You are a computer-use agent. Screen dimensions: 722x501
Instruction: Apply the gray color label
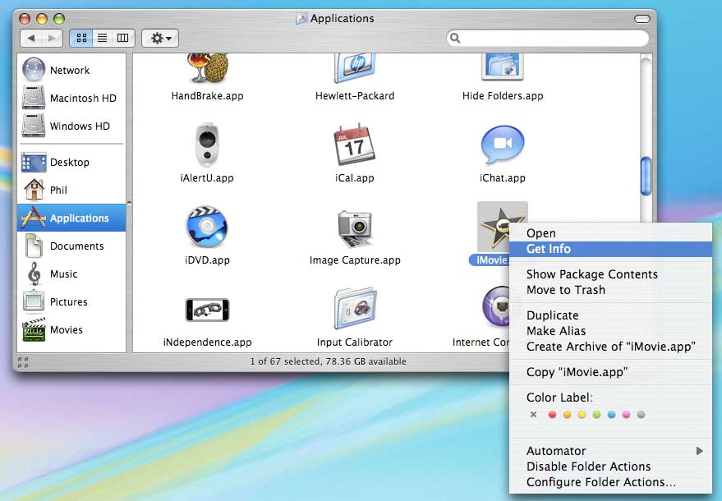tap(641, 415)
